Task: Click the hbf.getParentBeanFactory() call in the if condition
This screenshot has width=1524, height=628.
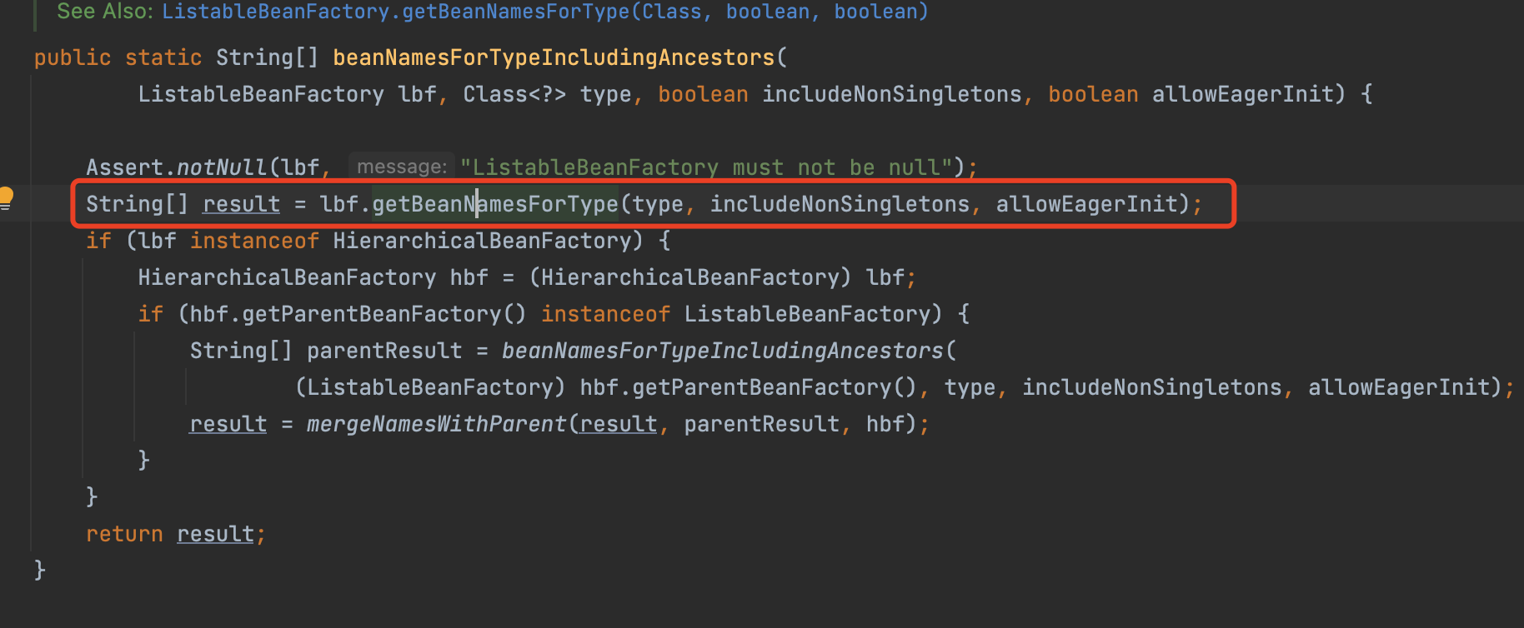Action: (x=358, y=314)
